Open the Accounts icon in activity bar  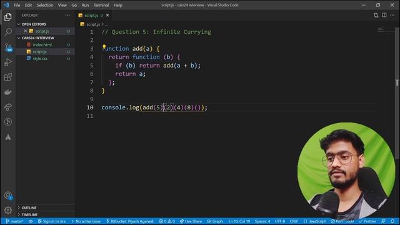click(8, 196)
